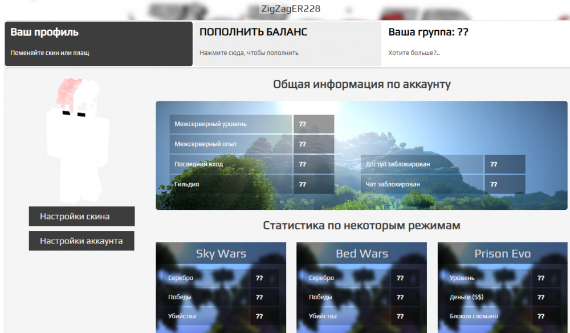Open the Bed Wars statistics card

coord(360,253)
